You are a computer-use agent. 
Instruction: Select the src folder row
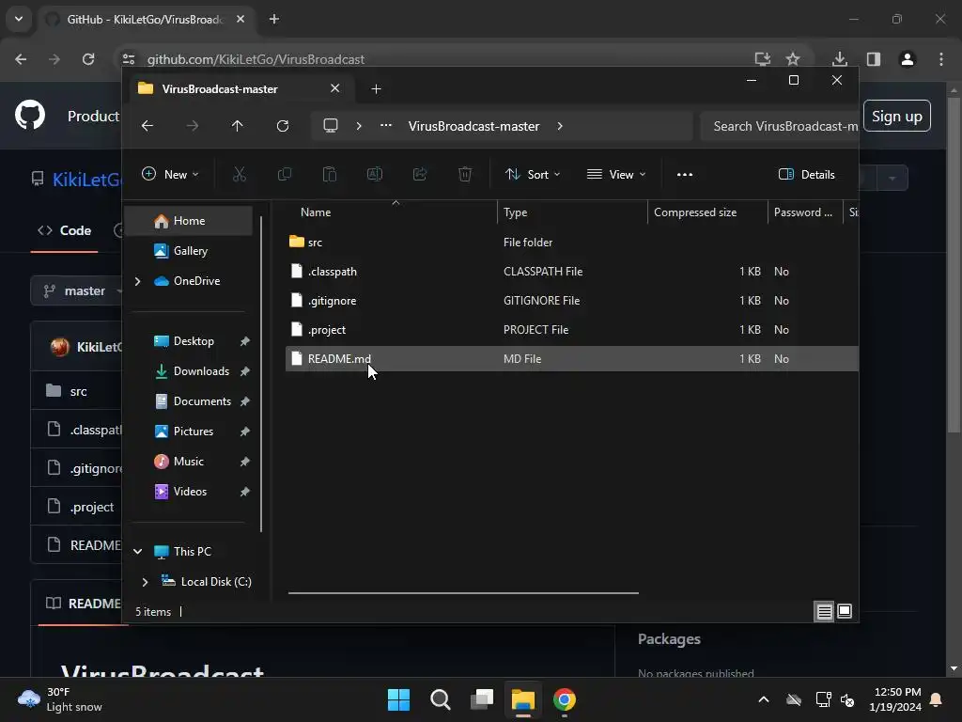tap(572, 242)
